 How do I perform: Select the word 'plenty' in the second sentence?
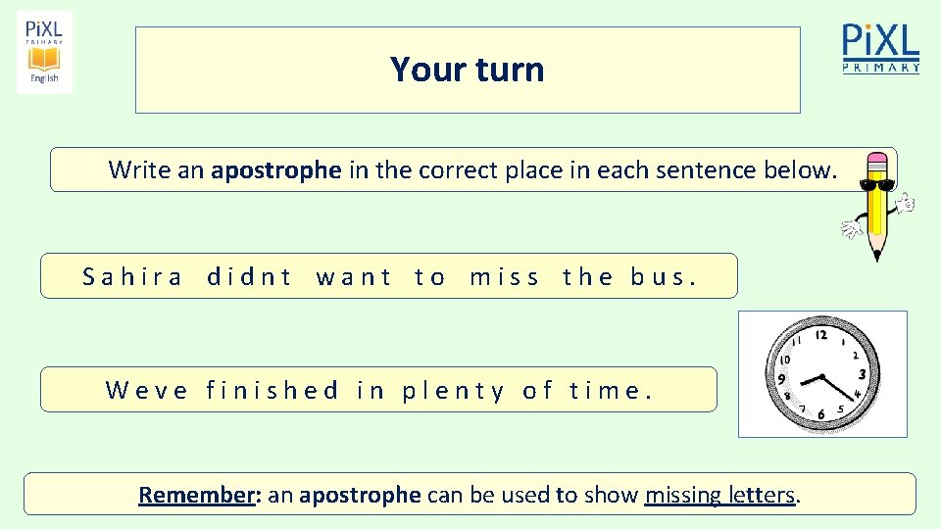pyautogui.click(x=454, y=391)
